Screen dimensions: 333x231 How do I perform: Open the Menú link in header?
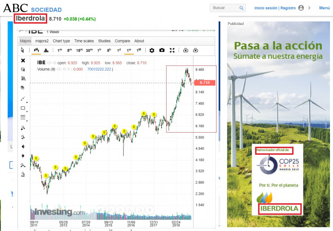pyautogui.click(x=324, y=8)
